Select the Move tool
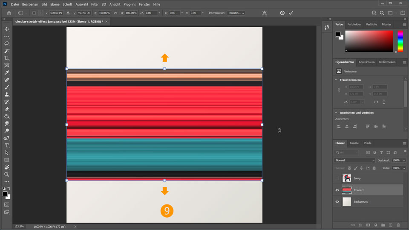The image size is (409, 230). tap(7, 29)
